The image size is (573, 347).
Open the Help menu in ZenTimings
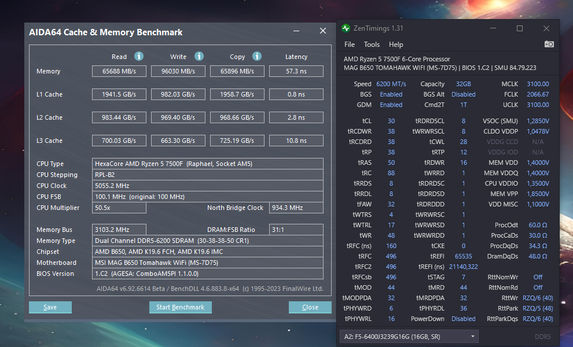point(396,44)
